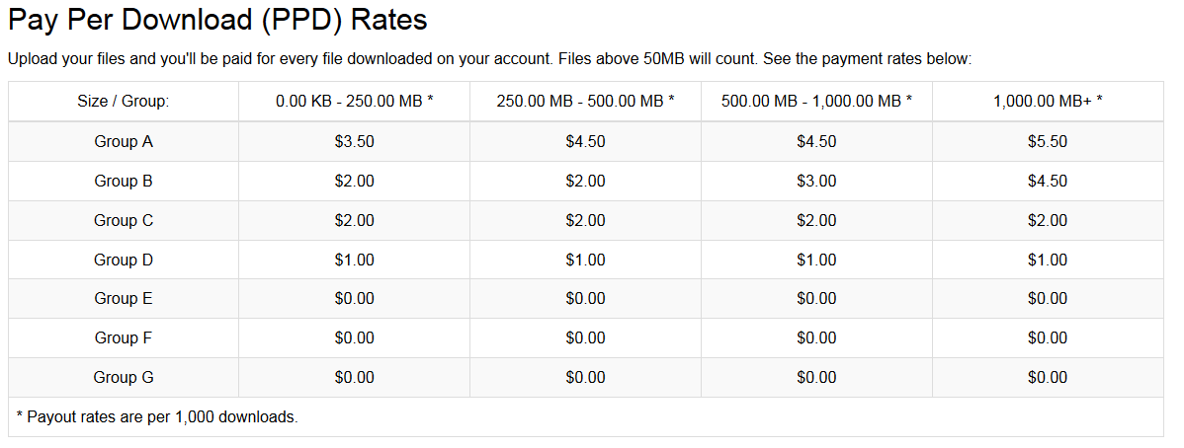Select the Group E row label
The image size is (1184, 448).
(124, 299)
